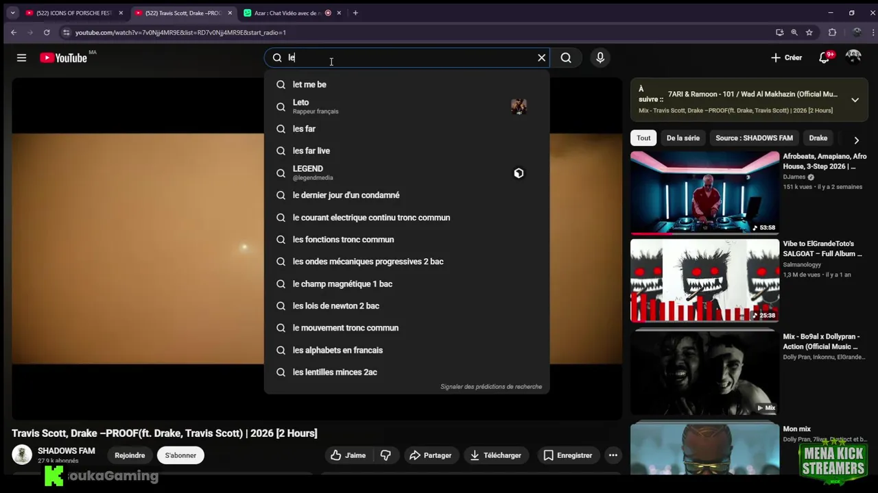Open the DJames channel name
This screenshot has height=493, width=878.
click(794, 177)
